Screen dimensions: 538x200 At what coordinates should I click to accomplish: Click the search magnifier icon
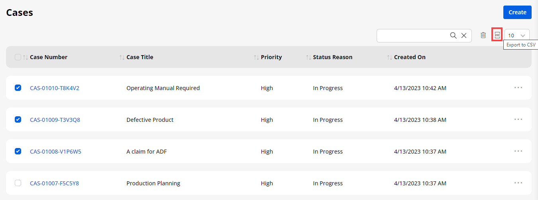click(453, 35)
